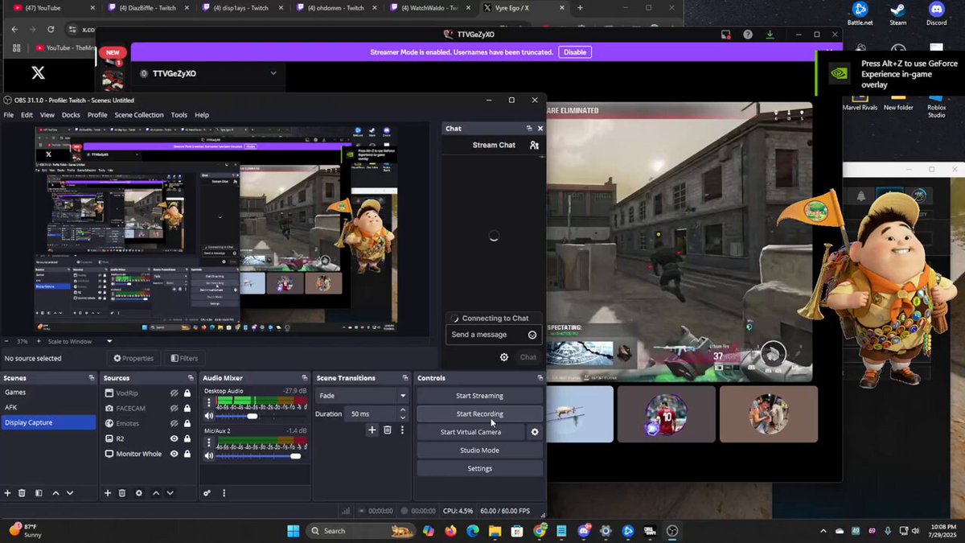
Task: Enter Studio Mode
Action: 479,450
